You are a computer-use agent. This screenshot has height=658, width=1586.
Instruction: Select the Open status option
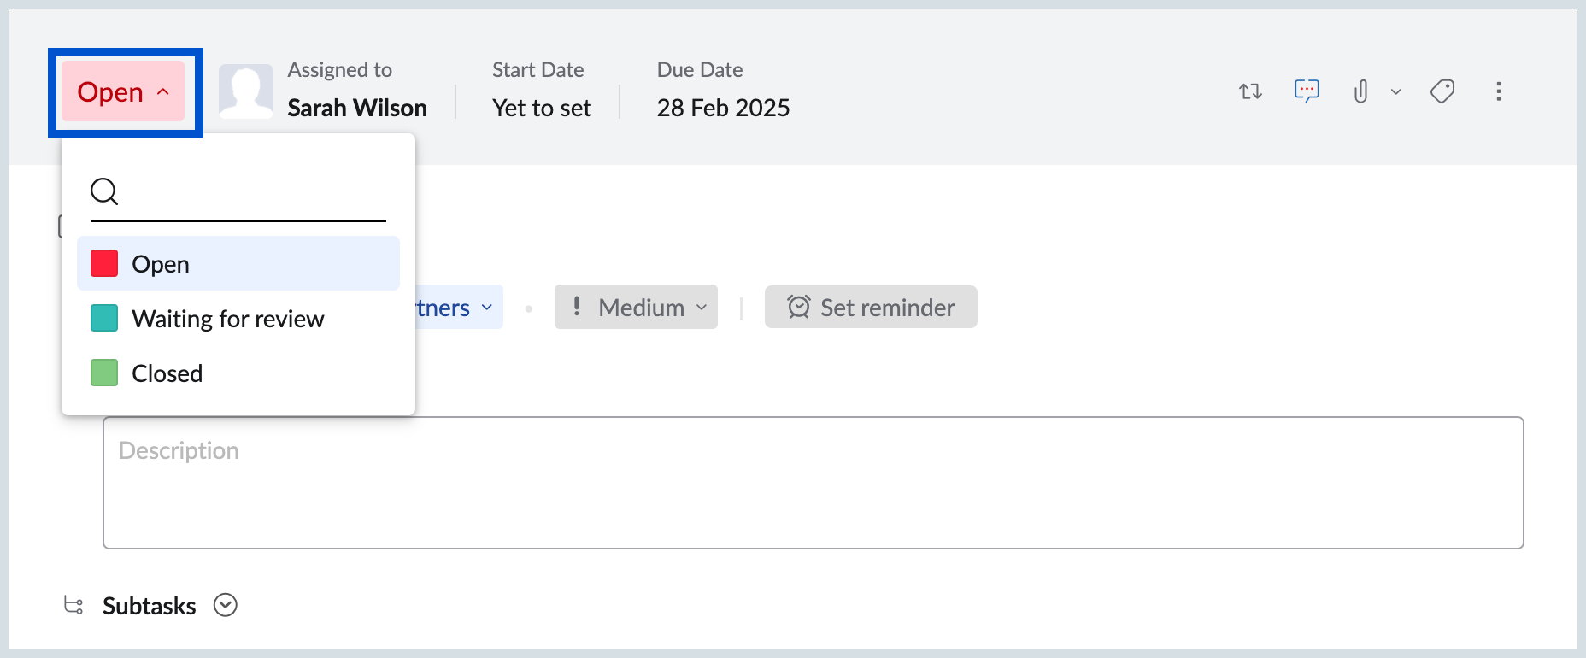(161, 263)
